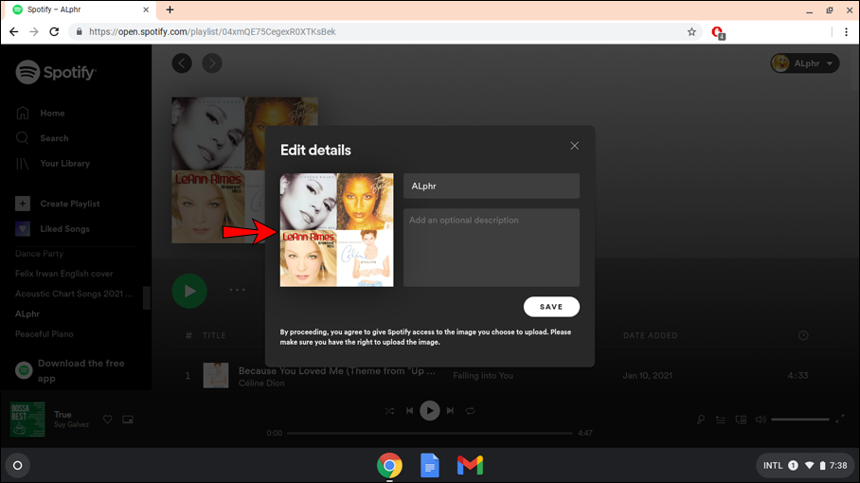Open a new browser tab
Screen dimensions: 860x483
(170, 9)
